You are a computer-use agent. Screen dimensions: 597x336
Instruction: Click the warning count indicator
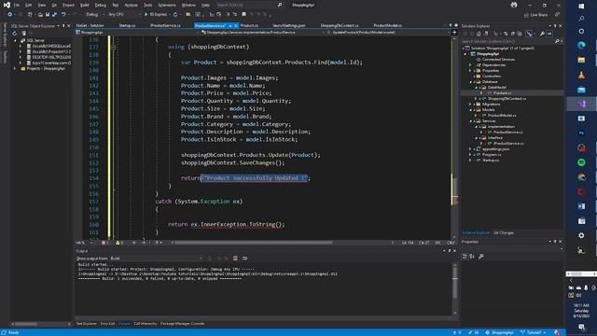[x=119, y=243]
